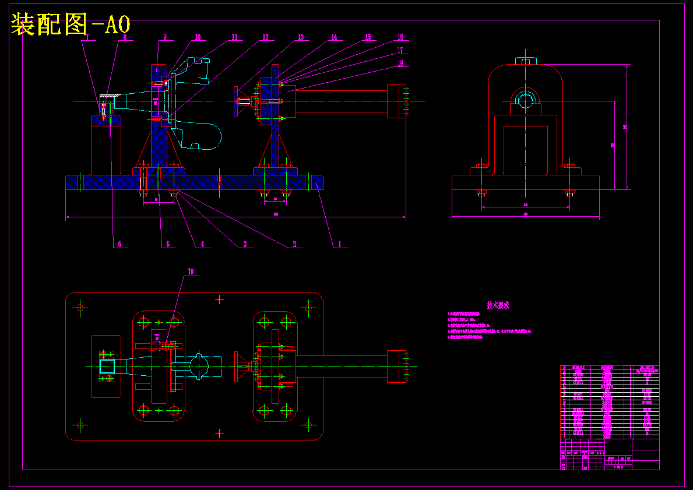This screenshot has height=490, width=693.
Task: Pick part label number 5
Action: tap(168, 244)
